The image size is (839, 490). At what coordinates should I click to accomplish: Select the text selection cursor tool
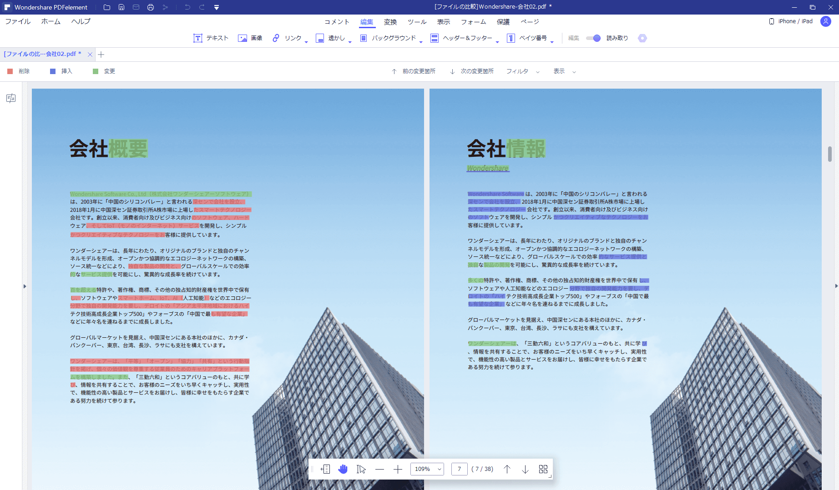pyautogui.click(x=361, y=469)
